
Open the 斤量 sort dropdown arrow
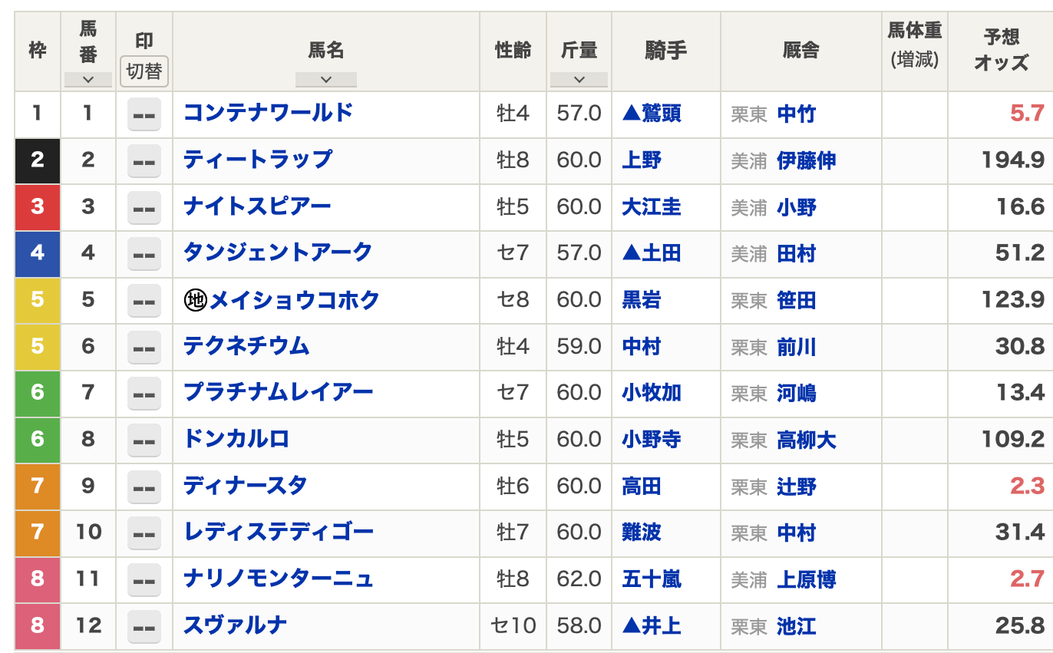pyautogui.click(x=579, y=79)
